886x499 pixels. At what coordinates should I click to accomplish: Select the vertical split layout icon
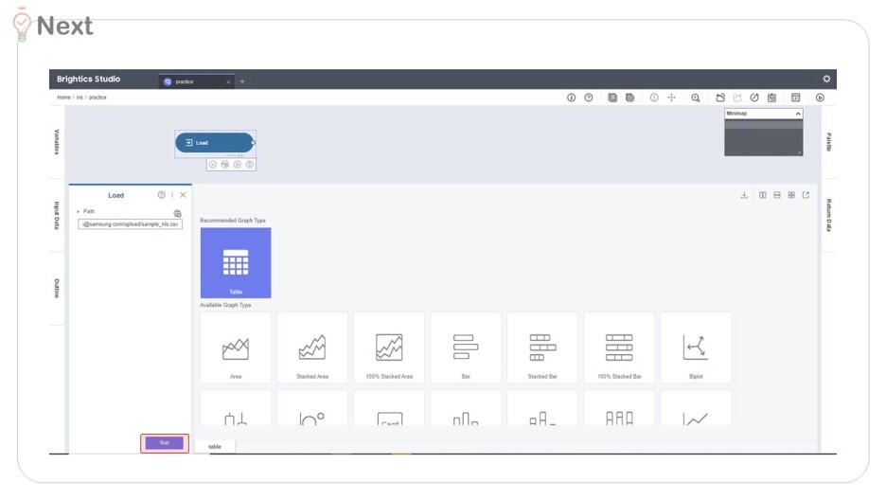(763, 196)
